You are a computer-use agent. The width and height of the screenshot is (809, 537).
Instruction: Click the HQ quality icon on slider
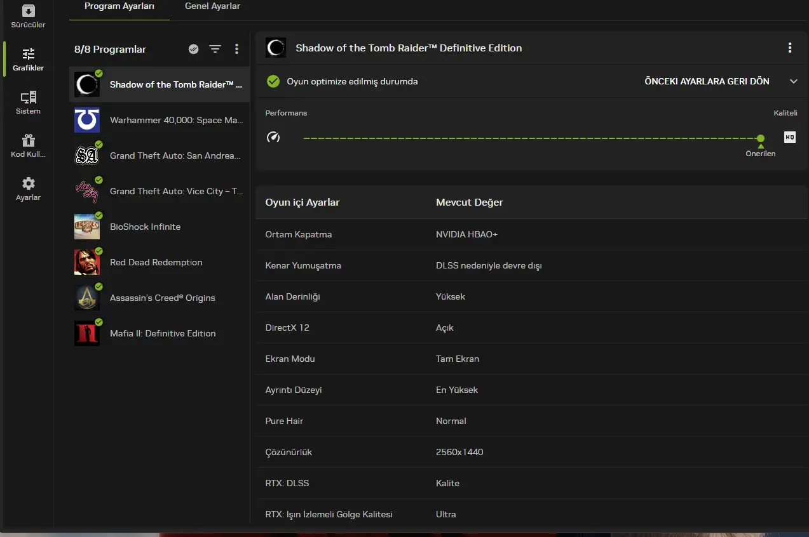[x=790, y=137]
